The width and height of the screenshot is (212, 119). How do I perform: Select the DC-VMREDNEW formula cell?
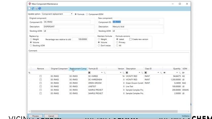pos(97,80)
